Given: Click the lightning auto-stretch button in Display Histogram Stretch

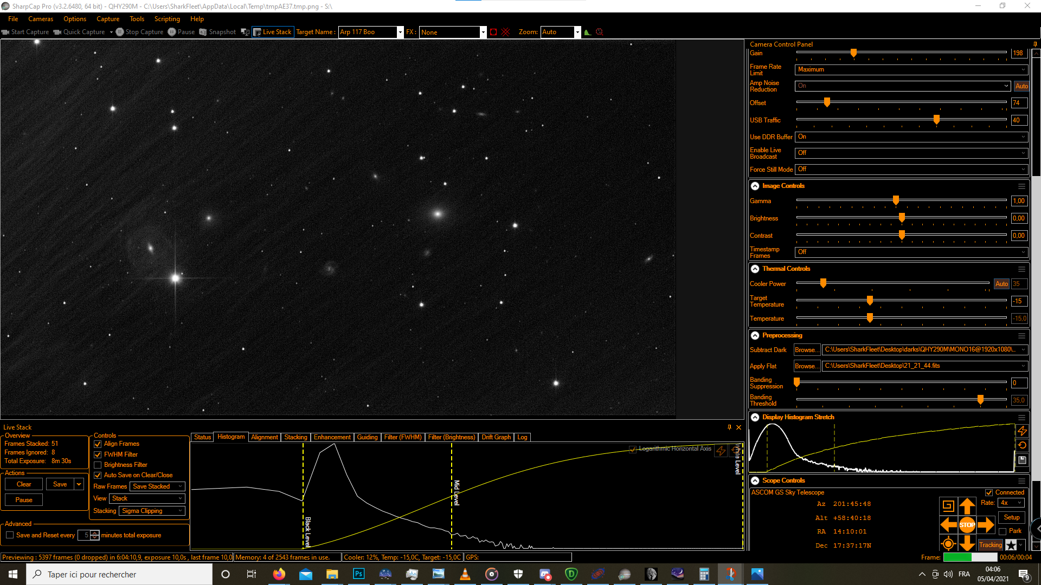Looking at the screenshot, I should pyautogui.click(x=1022, y=431).
